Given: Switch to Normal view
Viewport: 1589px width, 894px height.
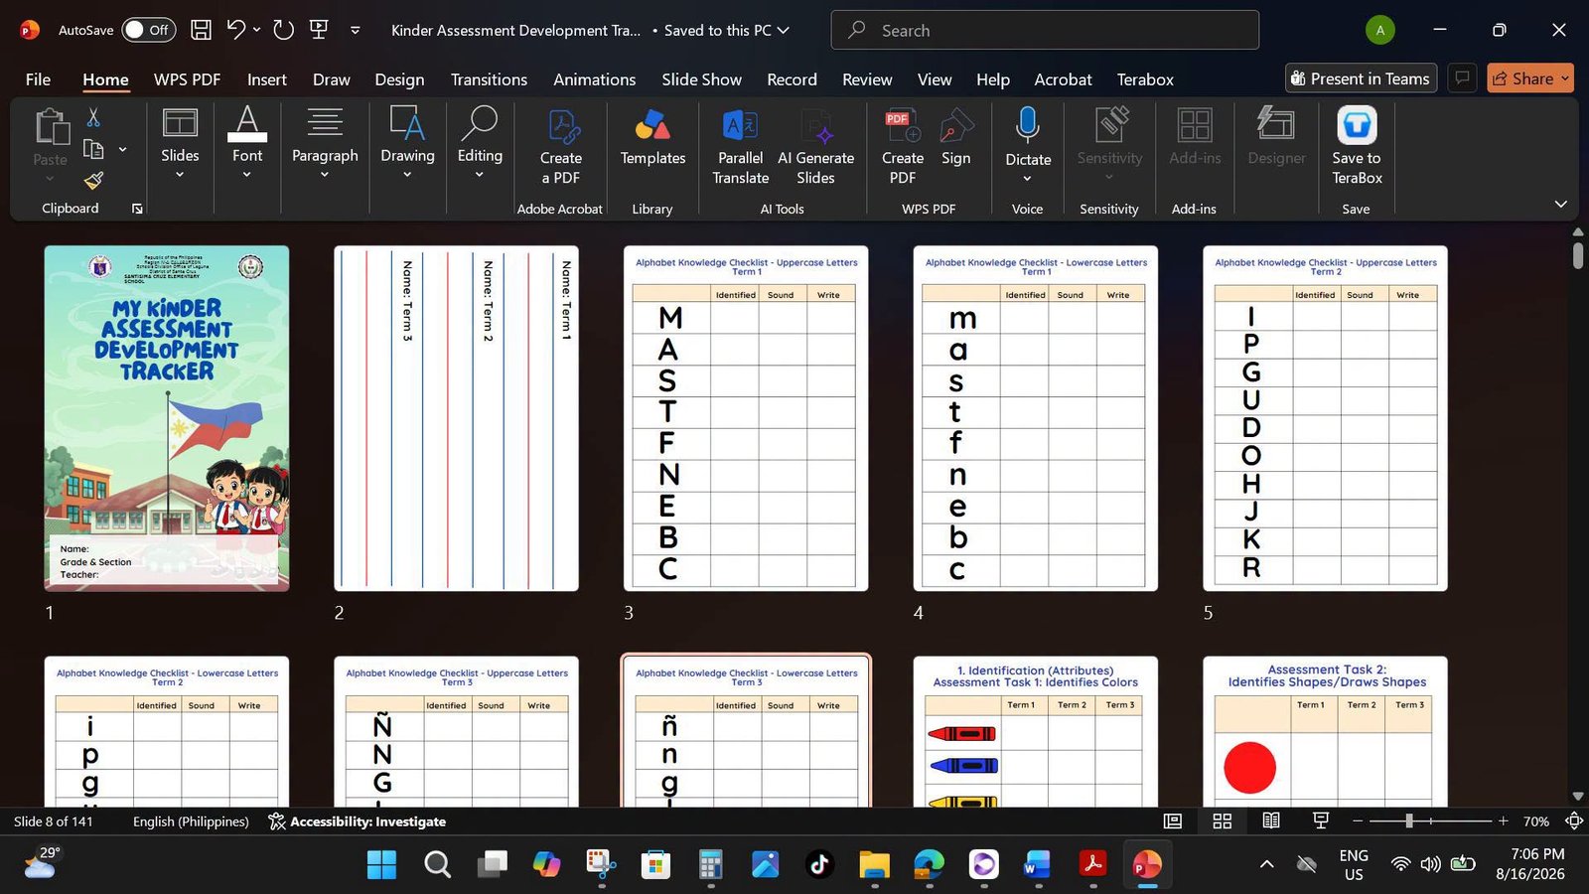Looking at the screenshot, I should [x=1173, y=821].
